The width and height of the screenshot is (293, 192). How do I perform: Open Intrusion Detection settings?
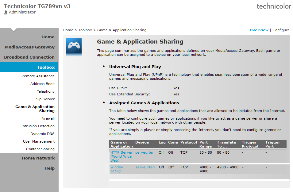tap(38, 126)
